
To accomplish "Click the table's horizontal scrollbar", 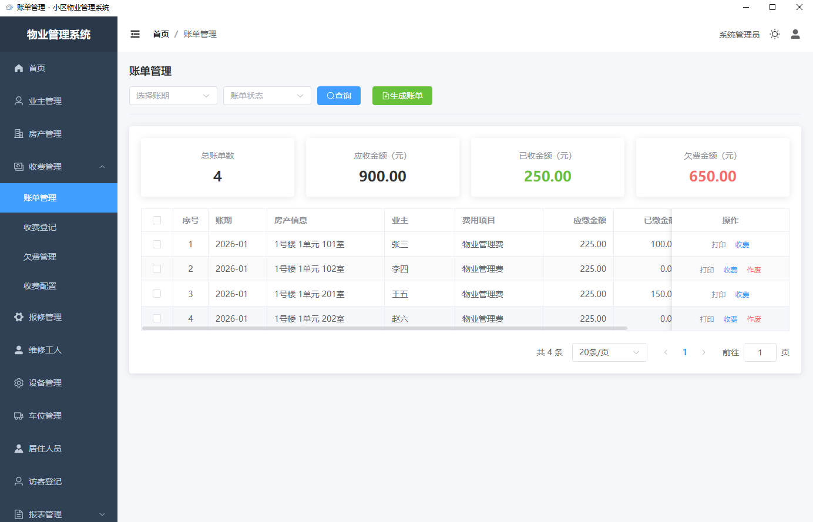I will (385, 328).
